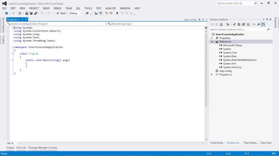The width and height of the screenshot is (279, 156).
Task: Sync Solution Explorer with the active document
Action: point(234,24)
